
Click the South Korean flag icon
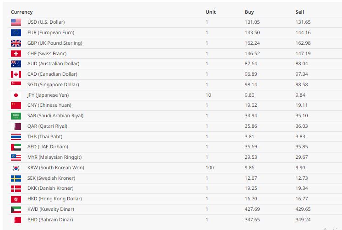click(x=16, y=167)
